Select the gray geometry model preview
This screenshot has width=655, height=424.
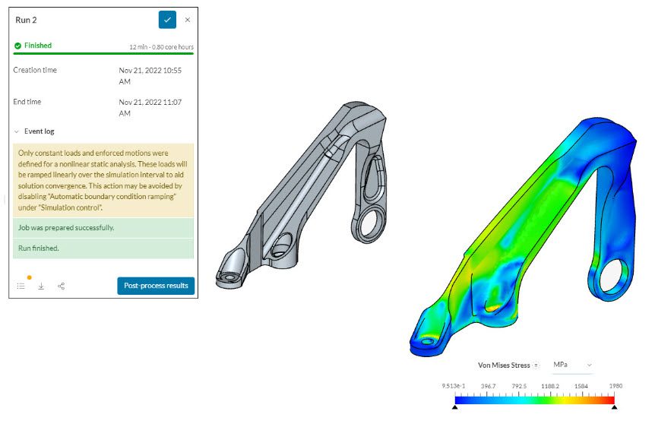(304, 198)
